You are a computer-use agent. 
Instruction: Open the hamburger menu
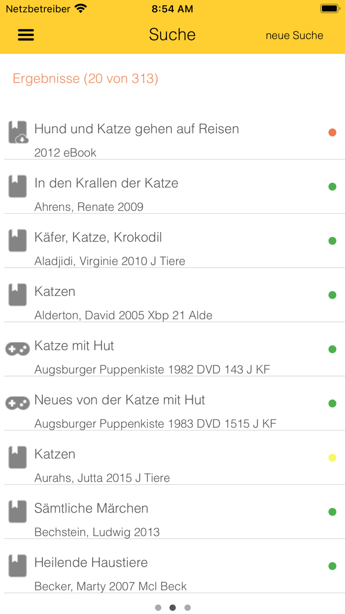click(26, 35)
